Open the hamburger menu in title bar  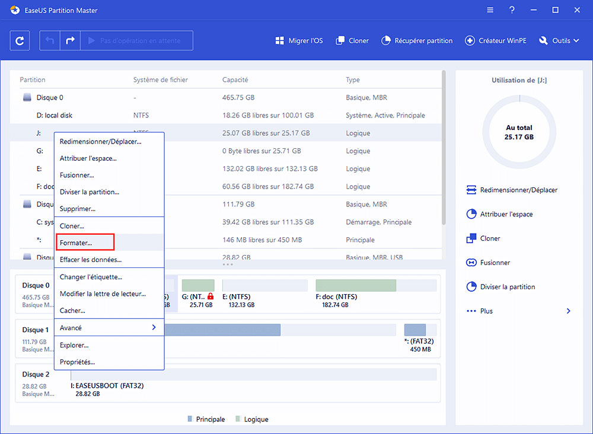point(490,10)
